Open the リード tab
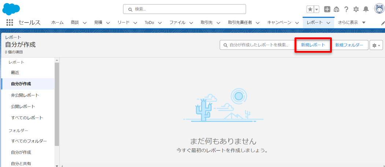This screenshot has width=385, height=167. coord(123,23)
